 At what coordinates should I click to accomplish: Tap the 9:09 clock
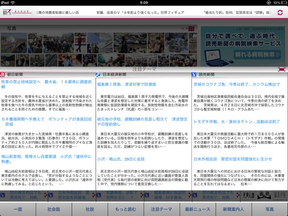coord(144,3)
